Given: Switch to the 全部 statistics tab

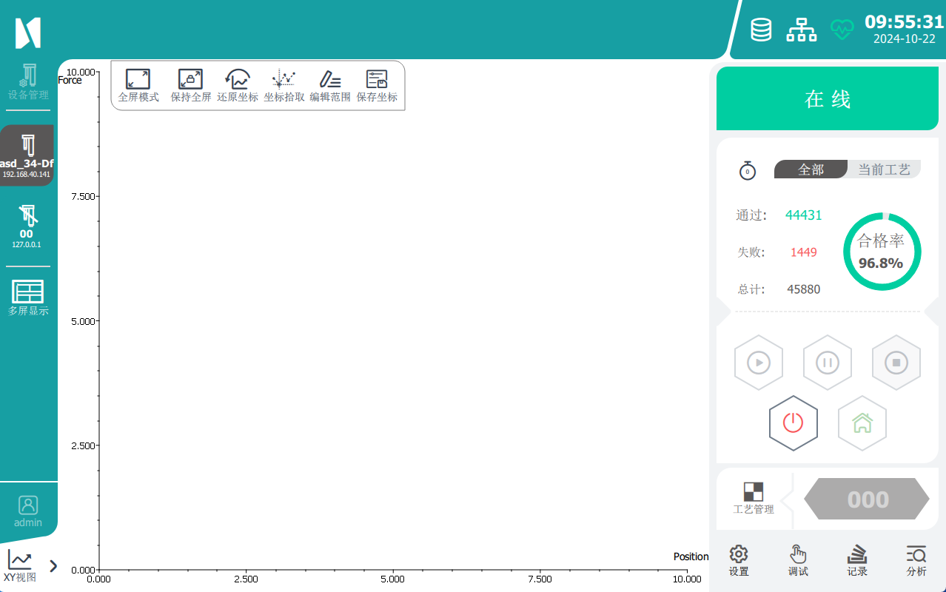Looking at the screenshot, I should click(x=811, y=169).
